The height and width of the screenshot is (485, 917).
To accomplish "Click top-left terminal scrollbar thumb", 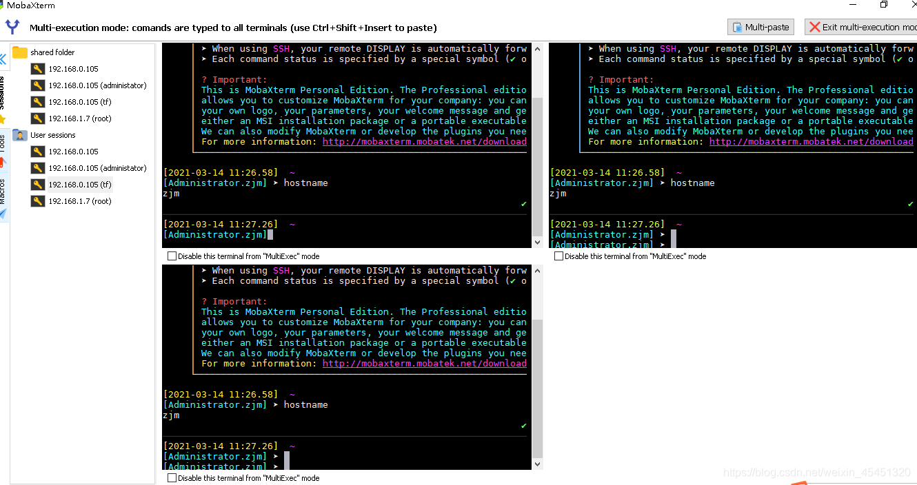I will coord(538,165).
